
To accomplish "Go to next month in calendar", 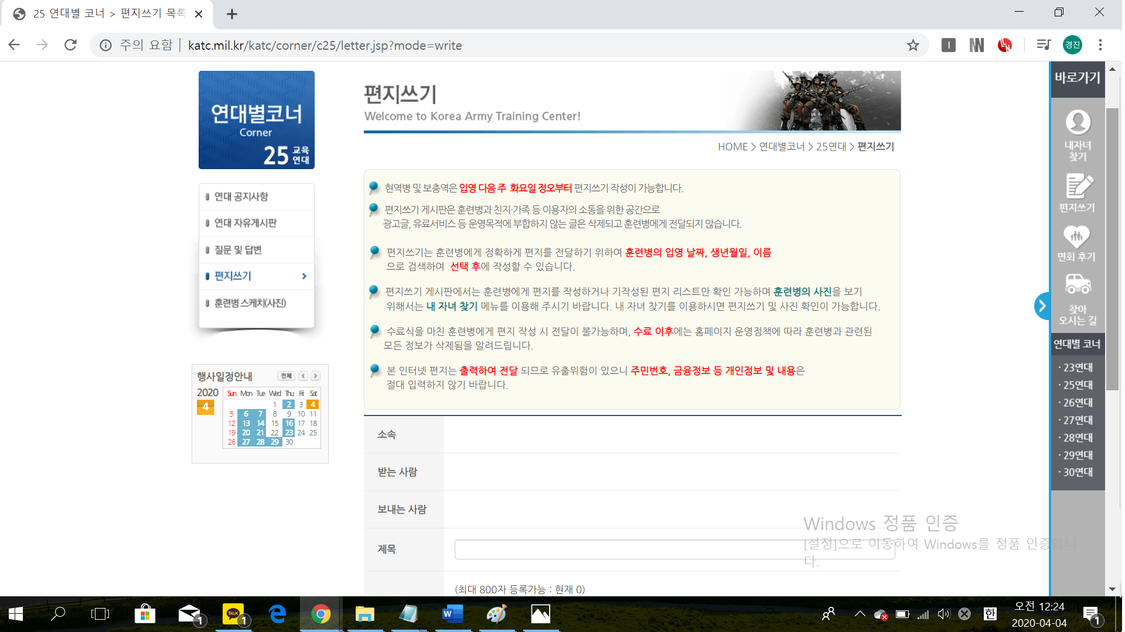I will coord(316,376).
